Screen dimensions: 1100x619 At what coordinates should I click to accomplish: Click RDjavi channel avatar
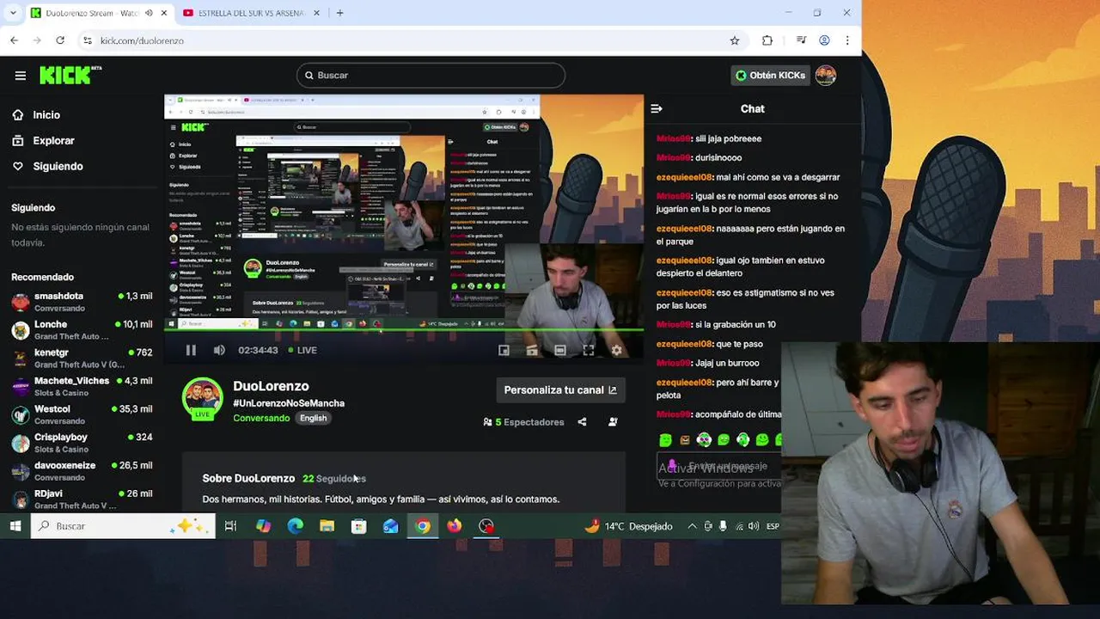[21, 499]
